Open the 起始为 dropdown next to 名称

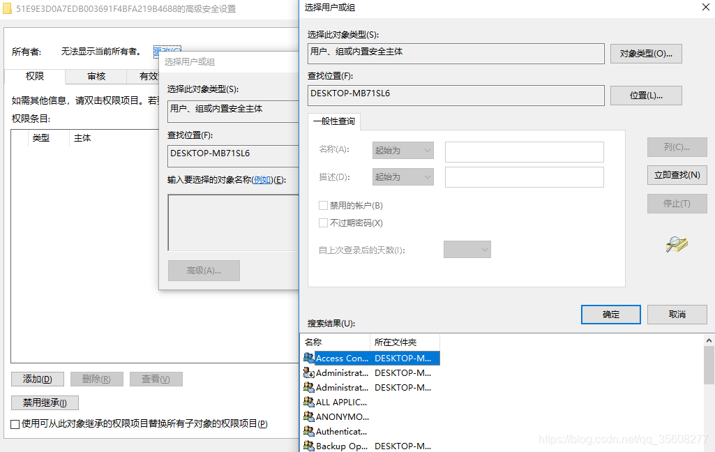pyautogui.click(x=402, y=150)
